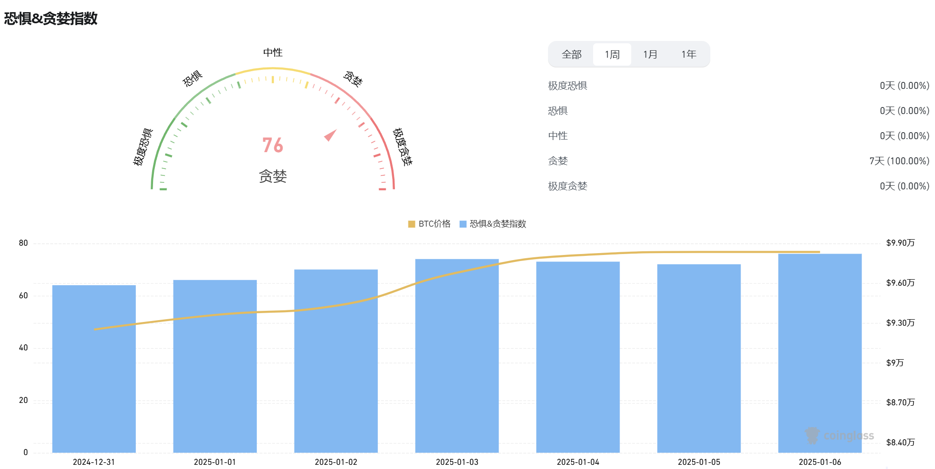Click the 极度贪婪 label on gauge arc

[402, 147]
